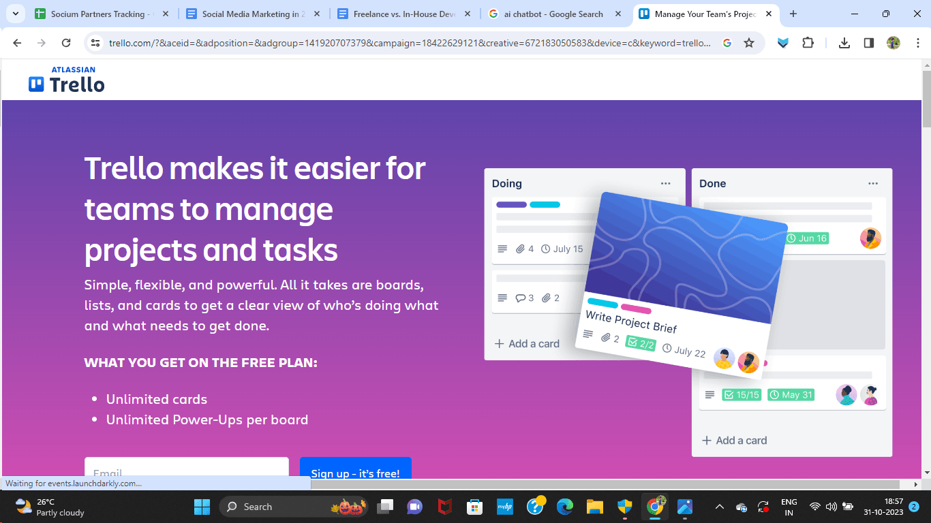Close the Socium Partners Tracking tab

click(165, 14)
